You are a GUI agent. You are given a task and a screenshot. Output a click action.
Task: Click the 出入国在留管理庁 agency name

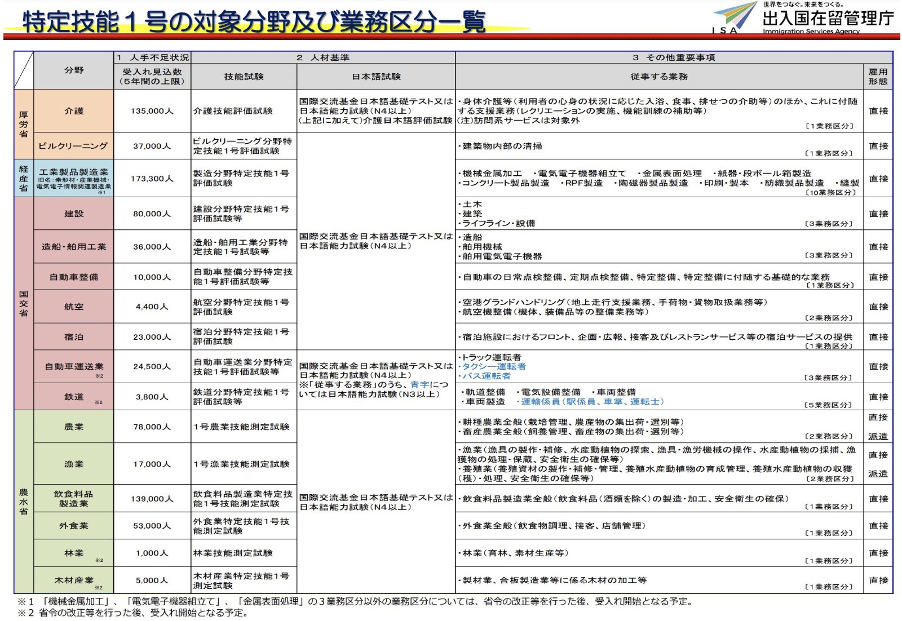coord(828,19)
